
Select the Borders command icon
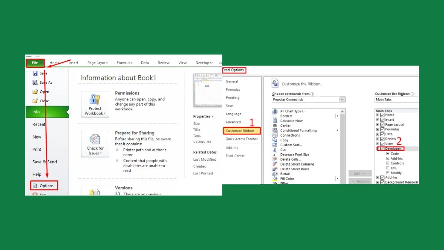click(x=275, y=116)
